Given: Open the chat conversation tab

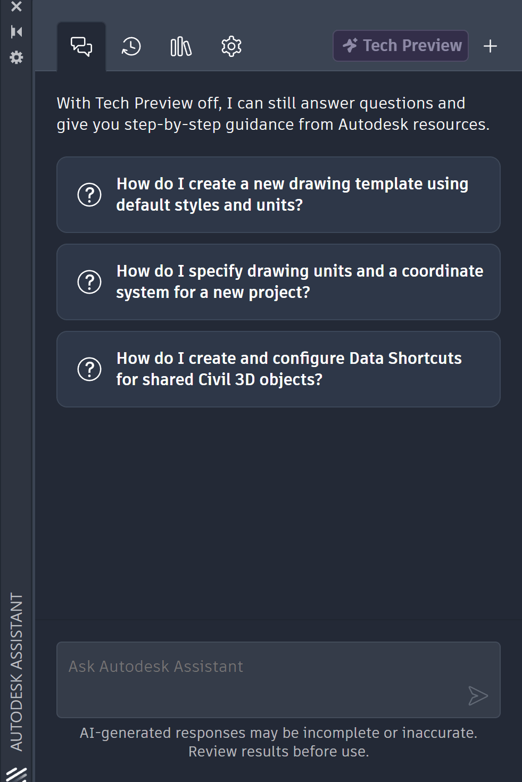Looking at the screenshot, I should [x=81, y=46].
